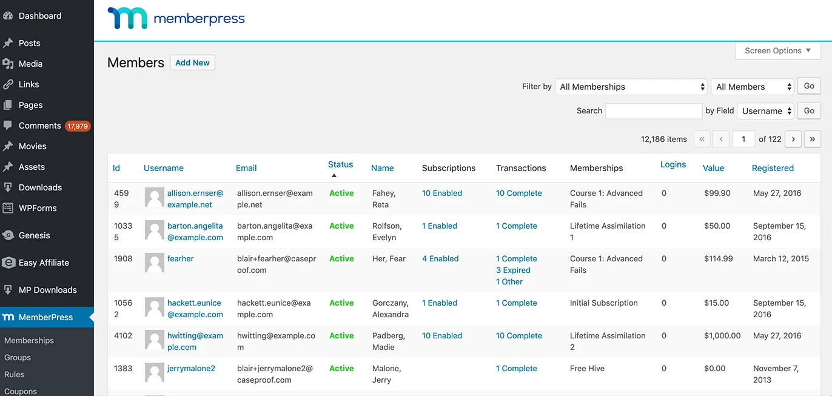The width and height of the screenshot is (832, 396).
Task: Open the All Members status dropdown
Action: [x=752, y=87]
